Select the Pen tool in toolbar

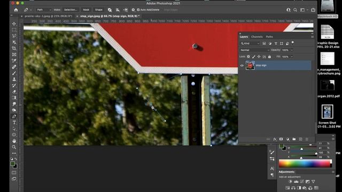coord(14,116)
